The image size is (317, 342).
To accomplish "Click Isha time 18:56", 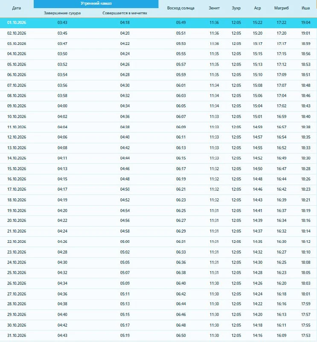I will coord(305,54).
